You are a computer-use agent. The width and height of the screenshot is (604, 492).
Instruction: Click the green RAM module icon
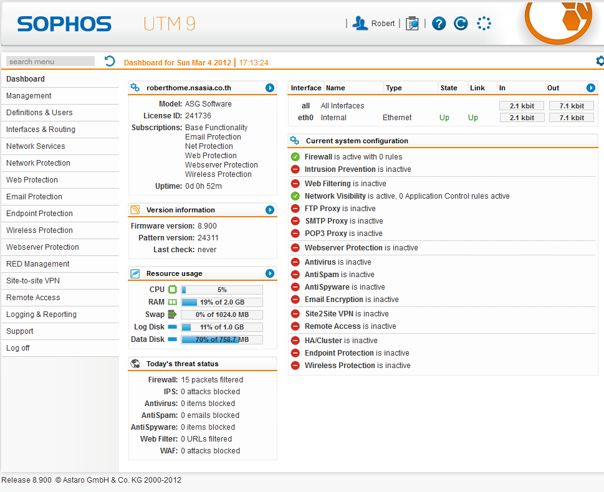coord(173,302)
